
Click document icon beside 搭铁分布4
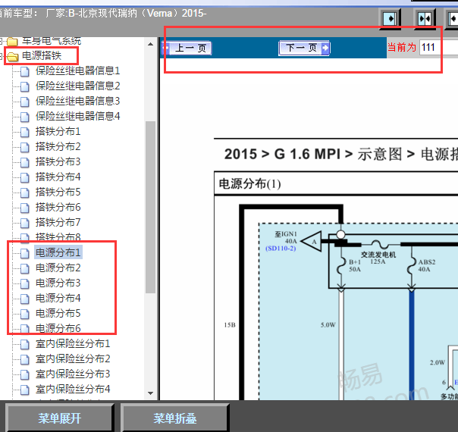click(x=25, y=177)
